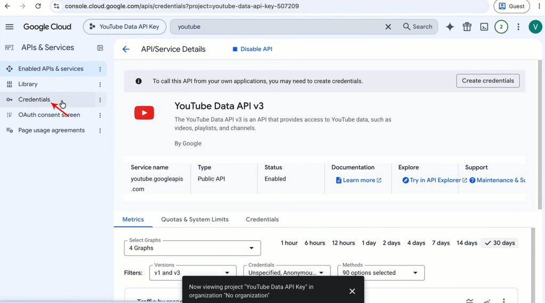Click the Credentials key icon
The width and height of the screenshot is (545, 303).
point(10,99)
